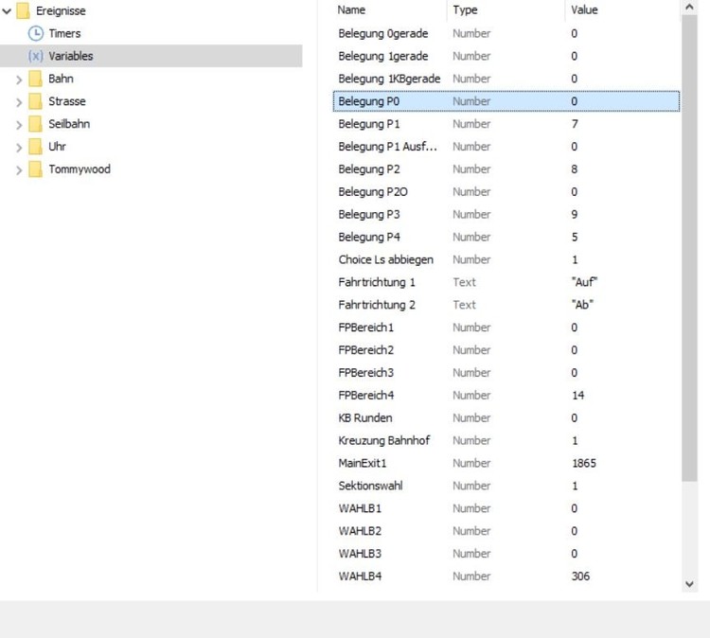Click the scrollbar down arrow
Image resolution: width=710 pixels, height=638 pixels.
pos(689,584)
